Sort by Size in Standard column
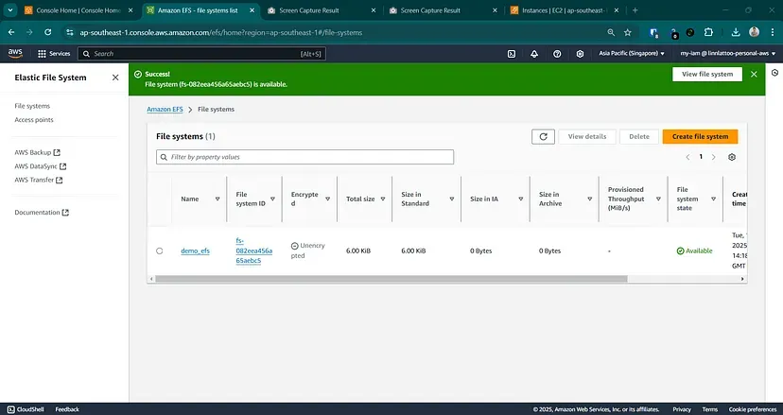 point(451,199)
